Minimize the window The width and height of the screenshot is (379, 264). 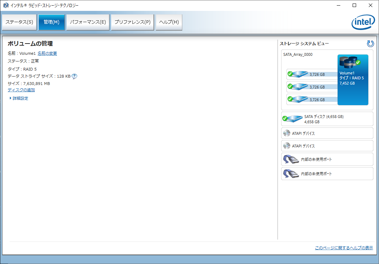pos(339,5)
